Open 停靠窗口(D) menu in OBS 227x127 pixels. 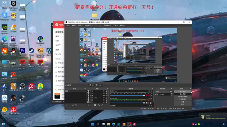(x=89, y=25)
